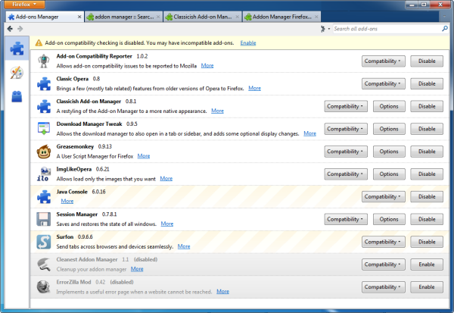Image resolution: width=454 pixels, height=313 pixels.
Task: Open Compatibility dropdown for Session Manager
Action: pos(346,219)
